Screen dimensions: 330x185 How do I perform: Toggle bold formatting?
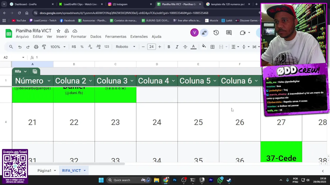click(x=169, y=47)
